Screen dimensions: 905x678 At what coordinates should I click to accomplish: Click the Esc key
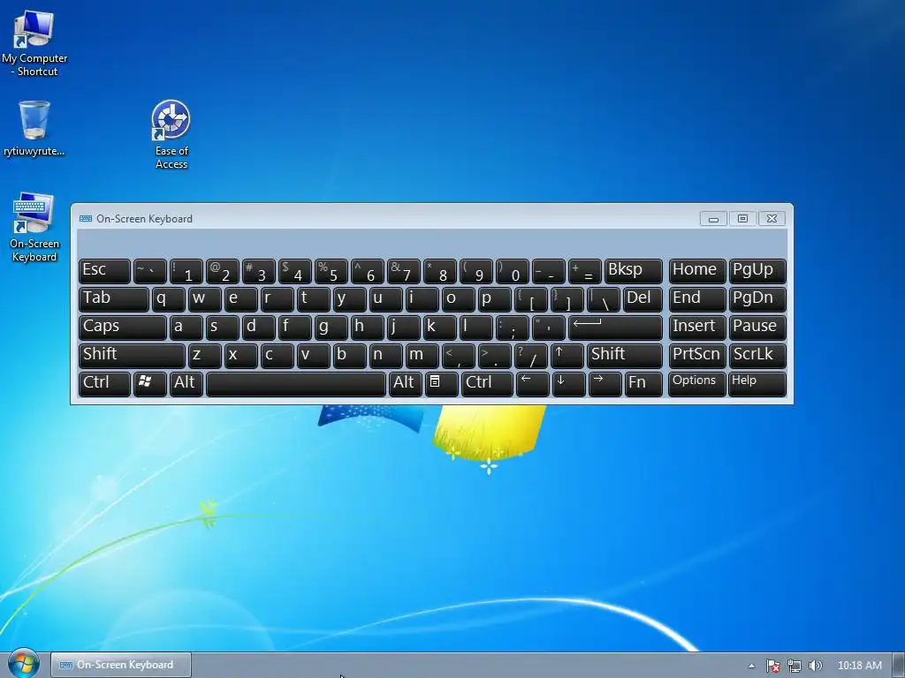[104, 270]
